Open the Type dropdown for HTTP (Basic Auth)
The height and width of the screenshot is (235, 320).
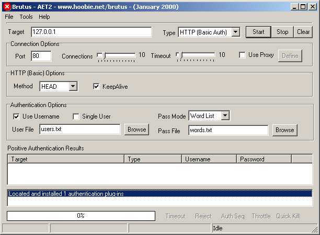(x=235, y=32)
